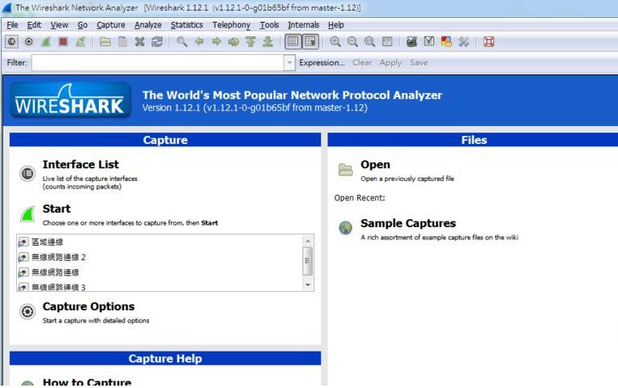Click the list interfaces toolbar icon
Viewport: 618px width, 388px height.
[12, 42]
